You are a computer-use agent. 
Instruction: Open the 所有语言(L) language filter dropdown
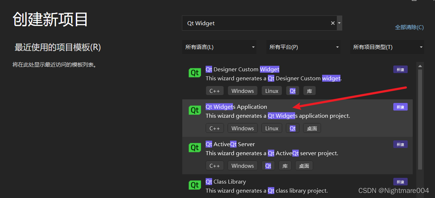(x=219, y=47)
